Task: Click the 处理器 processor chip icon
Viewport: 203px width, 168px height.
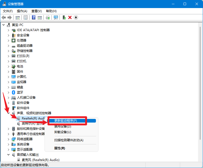Action: pyautogui.click(x=14, y=41)
